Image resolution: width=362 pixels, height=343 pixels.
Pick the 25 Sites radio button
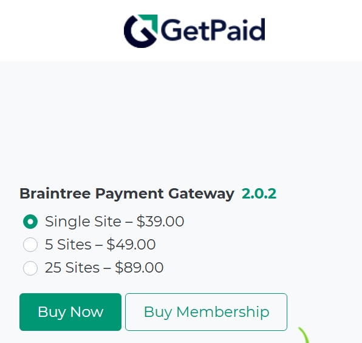coord(30,268)
